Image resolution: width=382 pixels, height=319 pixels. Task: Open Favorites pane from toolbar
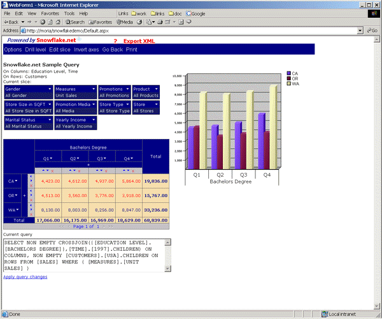coord(100,22)
